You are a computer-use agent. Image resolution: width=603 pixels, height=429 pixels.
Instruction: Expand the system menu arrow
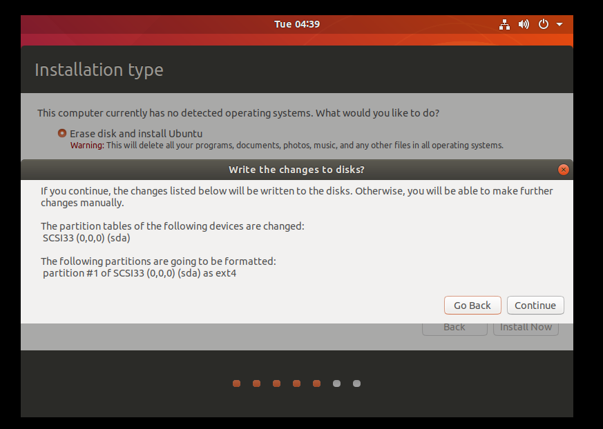coord(559,25)
